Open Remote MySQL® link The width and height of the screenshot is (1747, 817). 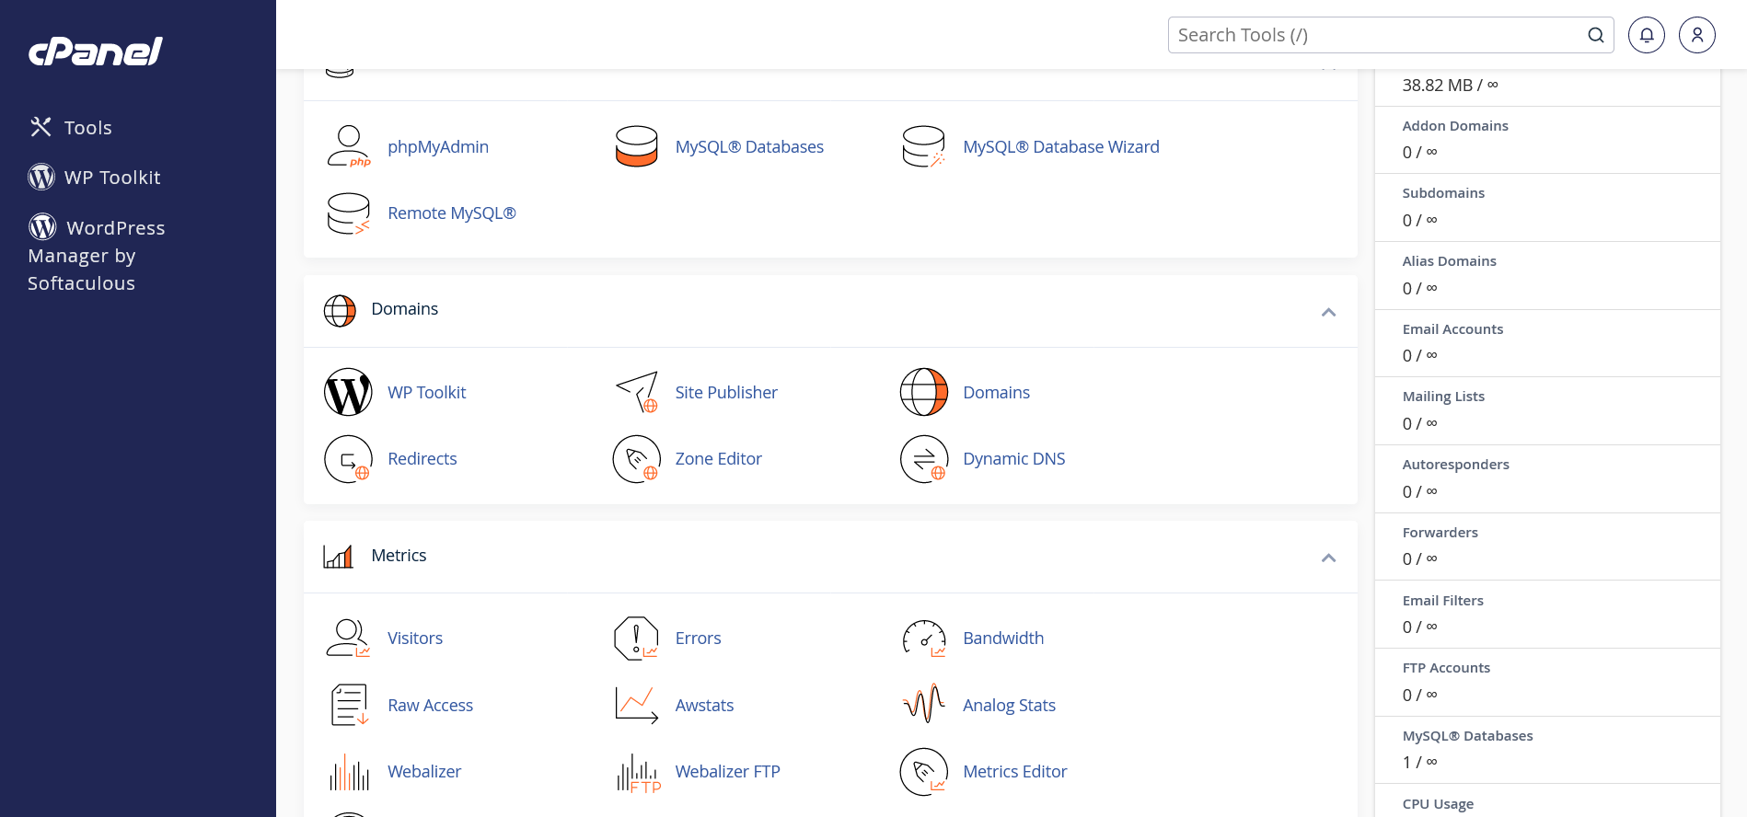click(x=452, y=213)
